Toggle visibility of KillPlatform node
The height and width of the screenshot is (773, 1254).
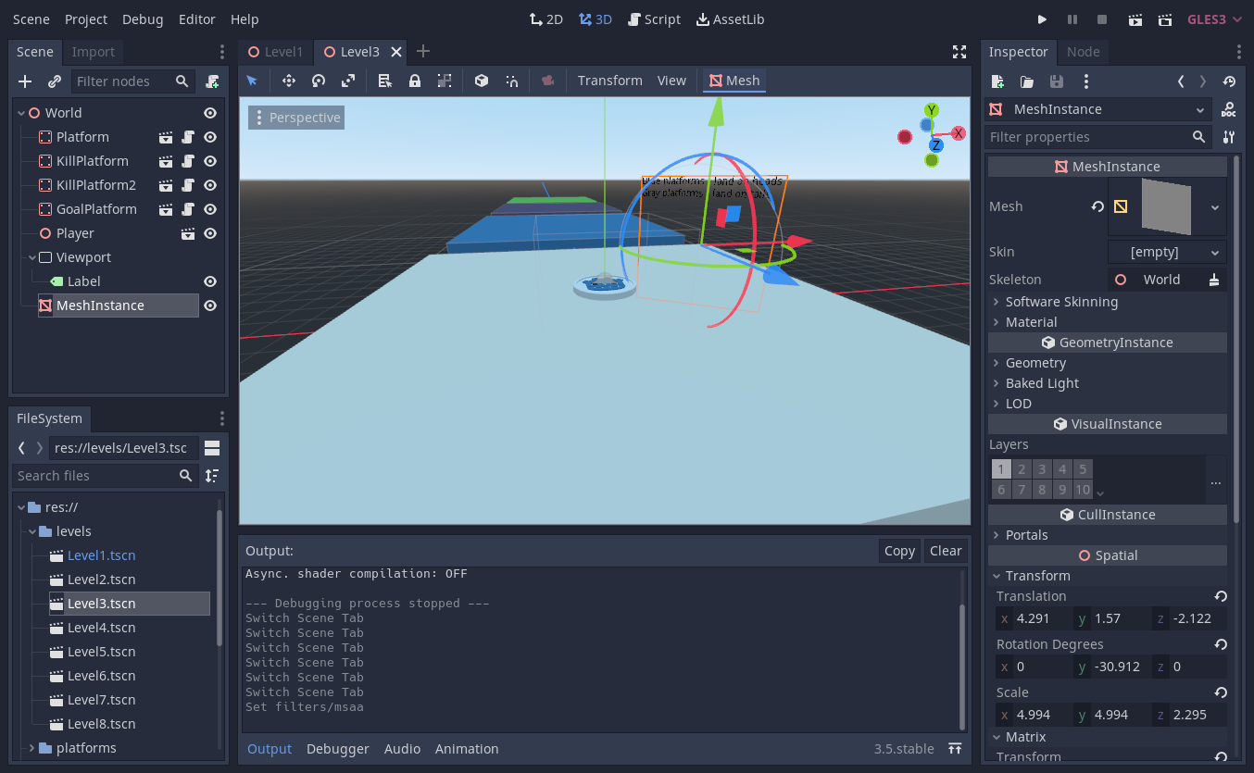pyautogui.click(x=210, y=161)
